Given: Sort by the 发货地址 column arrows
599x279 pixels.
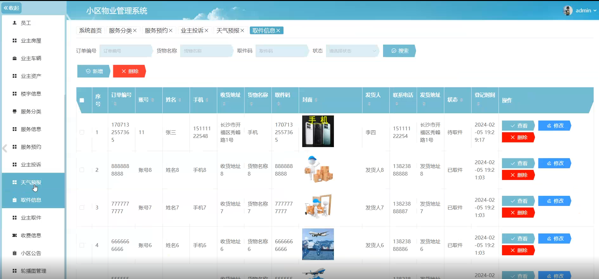Looking at the screenshot, I should (x=424, y=104).
